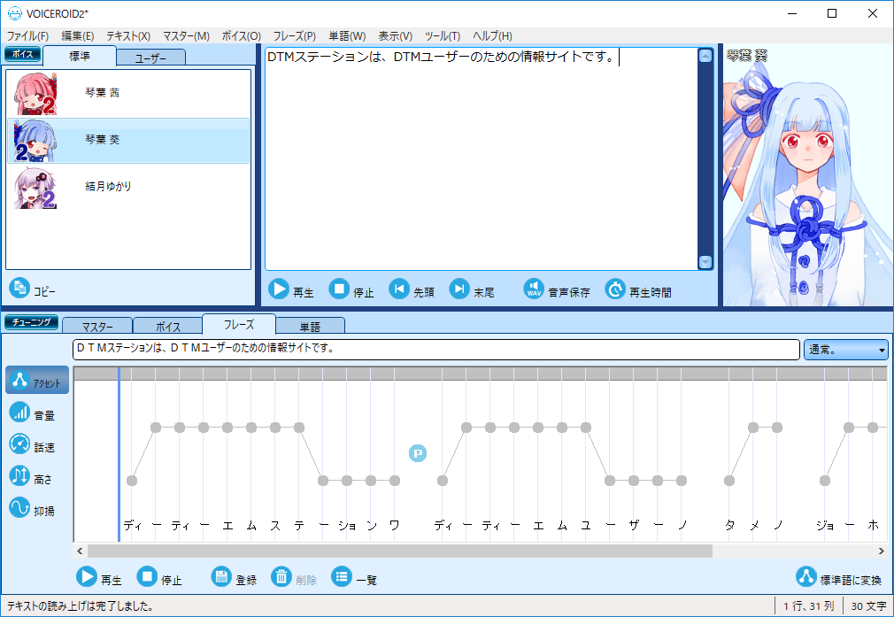This screenshot has width=894, height=617.
Task: Select the 琴葉 茜 voice avatar
Action: click(35, 94)
